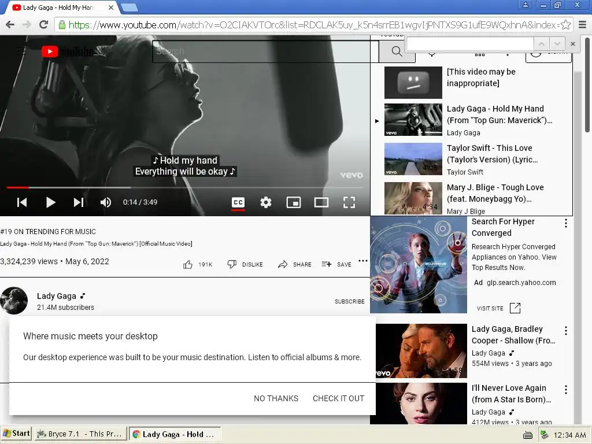Screen dimensions: 592x444
Task: Toggle closed captions off
Action: click(x=238, y=203)
